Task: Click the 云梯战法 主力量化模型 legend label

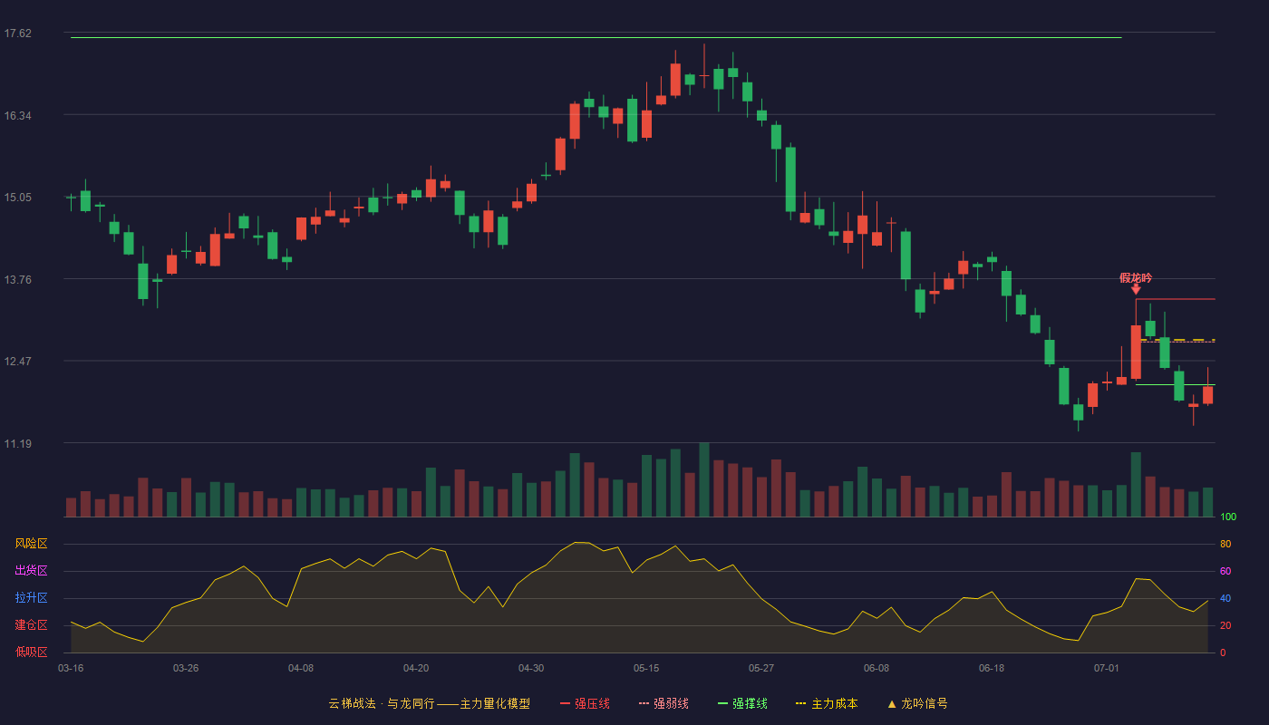Action: click(429, 703)
